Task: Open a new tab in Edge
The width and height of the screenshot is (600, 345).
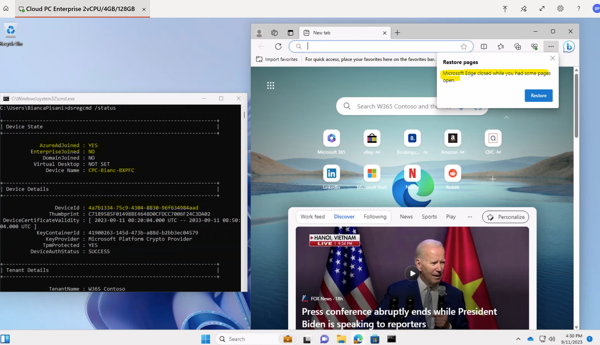Action: pyautogui.click(x=397, y=33)
